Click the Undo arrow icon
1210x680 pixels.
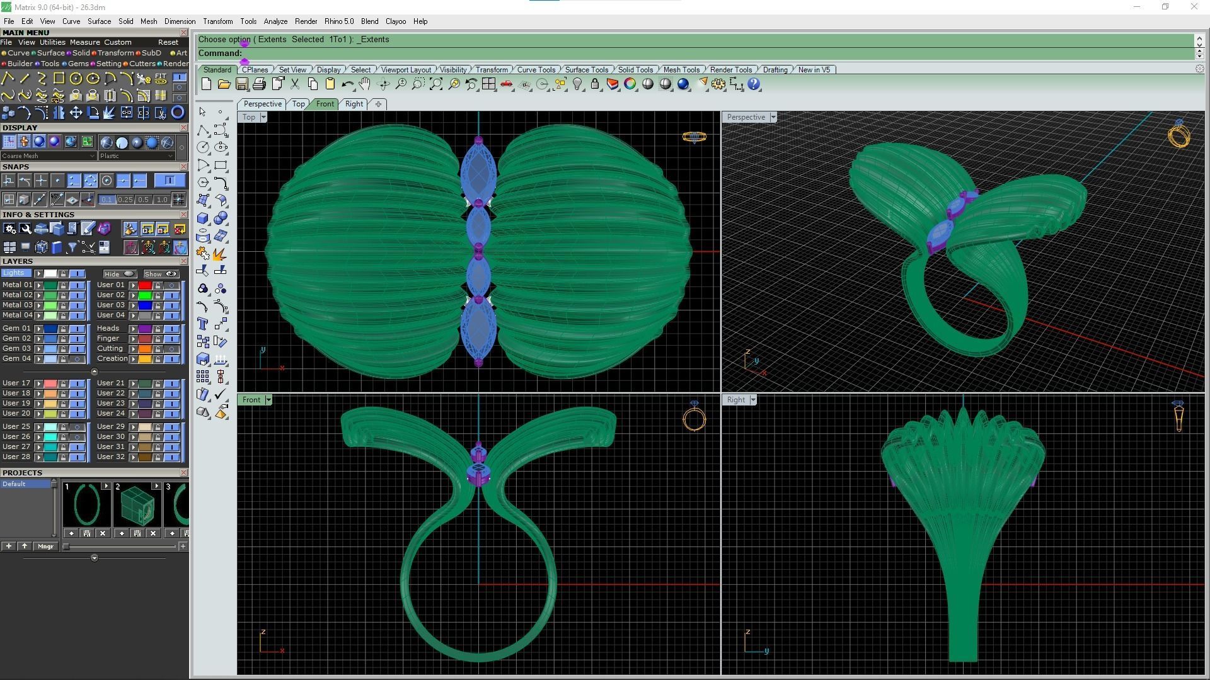(347, 84)
